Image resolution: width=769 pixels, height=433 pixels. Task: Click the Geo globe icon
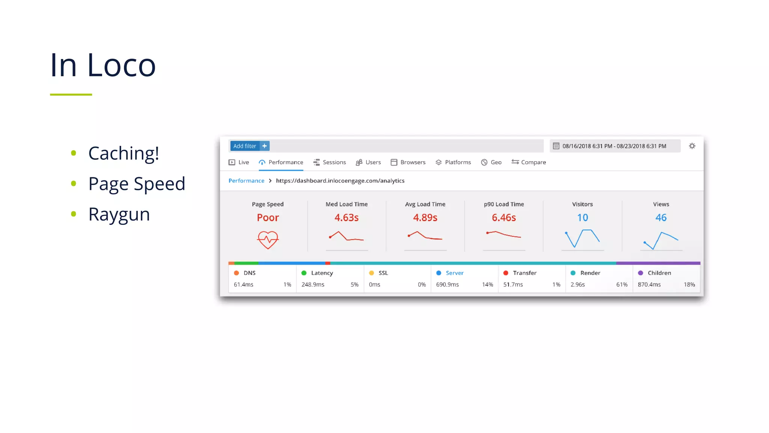point(484,162)
